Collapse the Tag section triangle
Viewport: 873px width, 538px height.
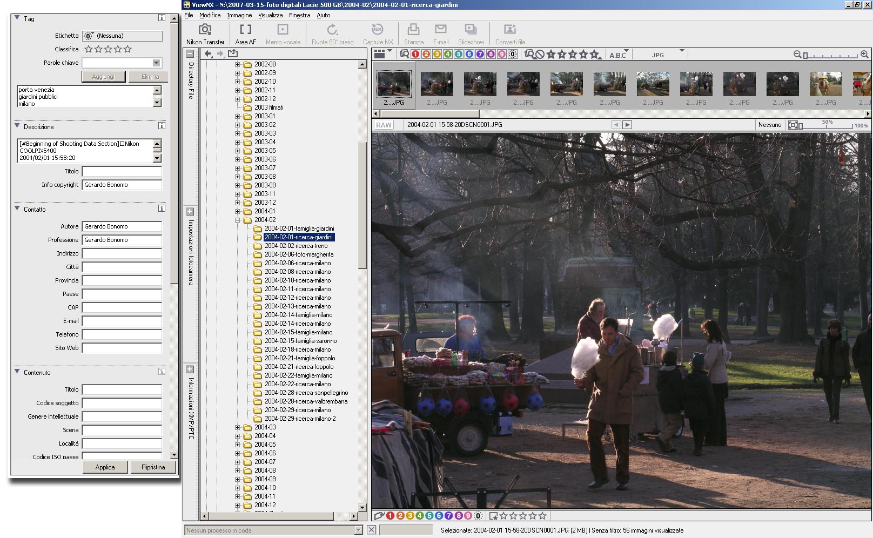pos(17,18)
